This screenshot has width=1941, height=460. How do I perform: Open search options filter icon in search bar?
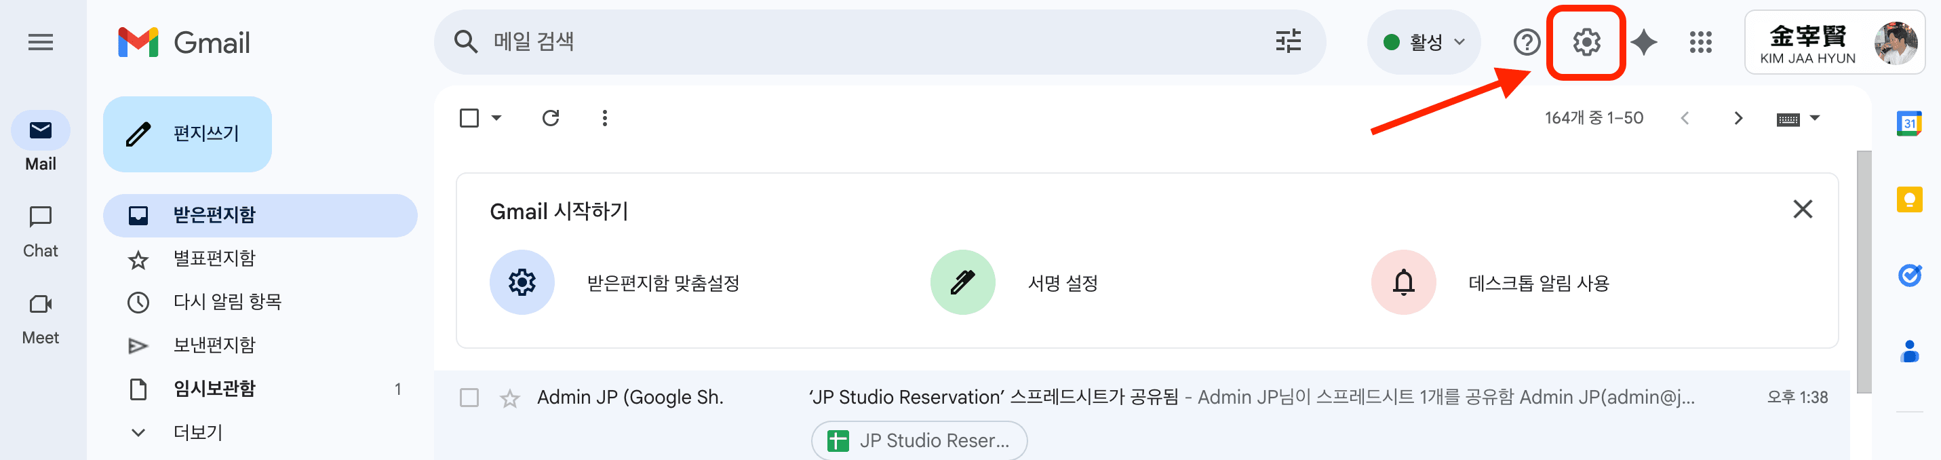[x=1289, y=41]
